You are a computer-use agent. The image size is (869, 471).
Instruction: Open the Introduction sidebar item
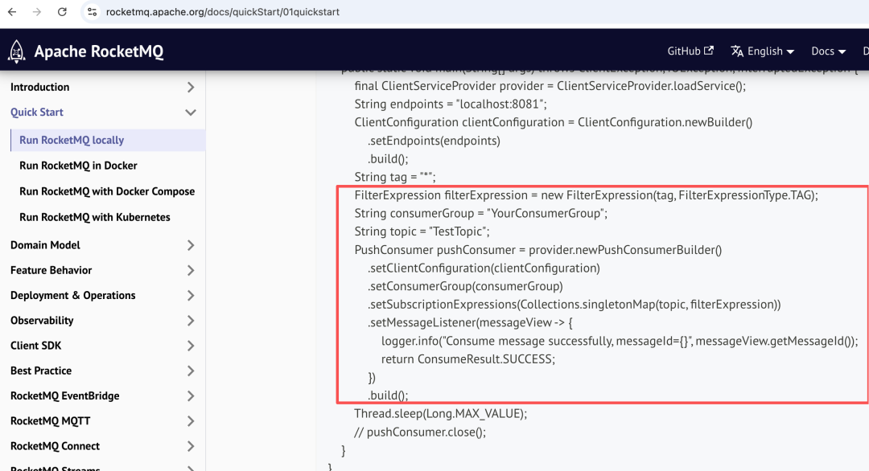(40, 87)
